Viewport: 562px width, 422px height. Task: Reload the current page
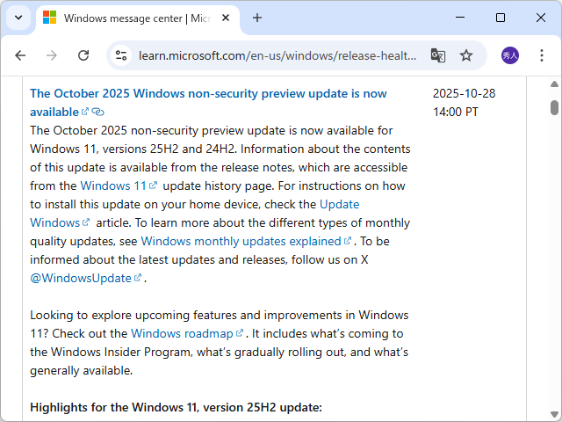click(x=83, y=55)
